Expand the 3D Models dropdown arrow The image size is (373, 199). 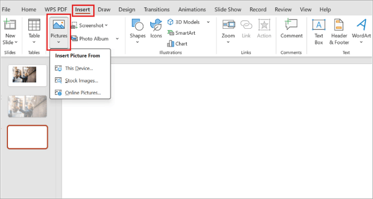(x=208, y=22)
